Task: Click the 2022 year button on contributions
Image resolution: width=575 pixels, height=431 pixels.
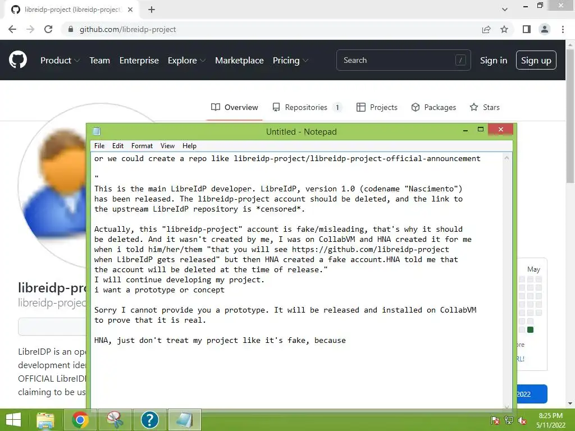Action: 532,394
